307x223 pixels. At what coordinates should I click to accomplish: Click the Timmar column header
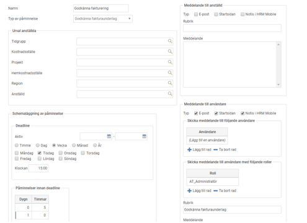point(40,199)
